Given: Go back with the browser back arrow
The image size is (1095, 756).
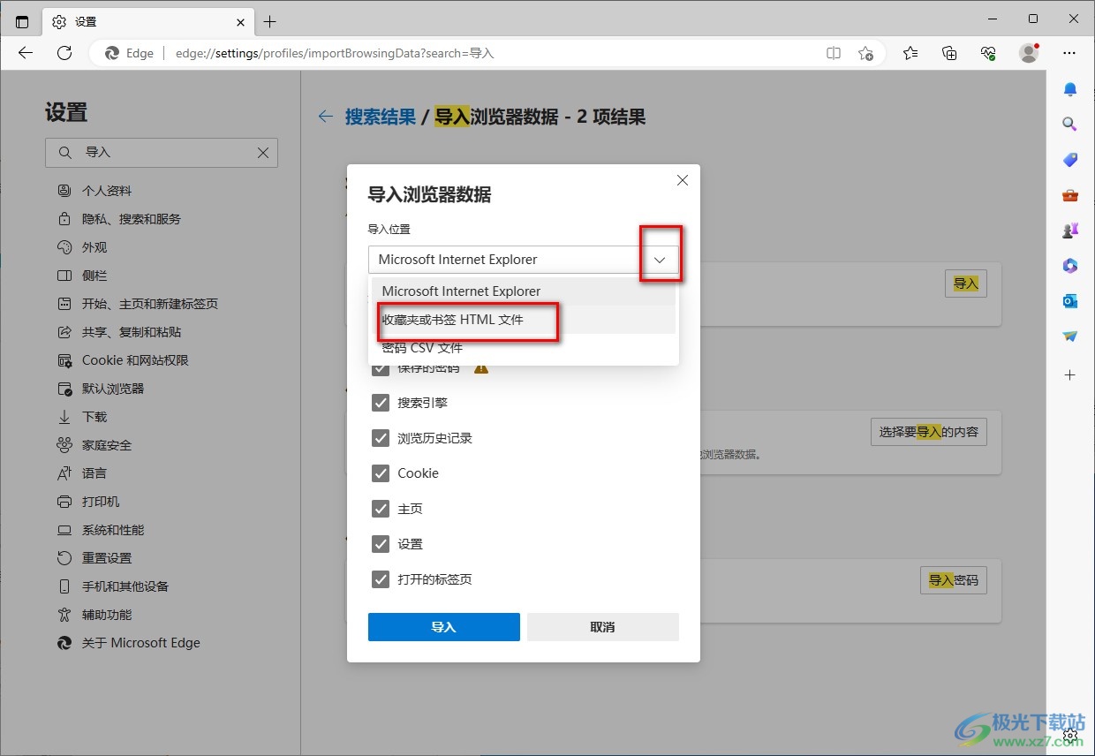Looking at the screenshot, I should pos(26,53).
